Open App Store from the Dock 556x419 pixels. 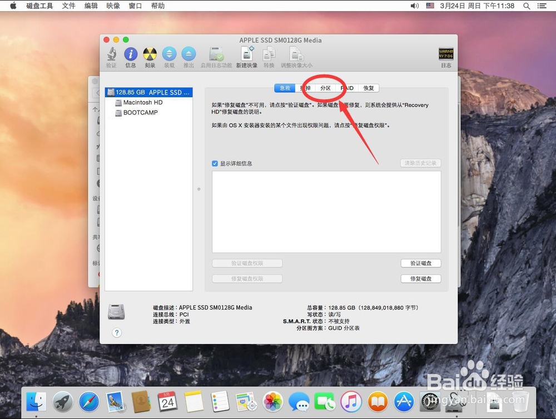[x=404, y=402]
